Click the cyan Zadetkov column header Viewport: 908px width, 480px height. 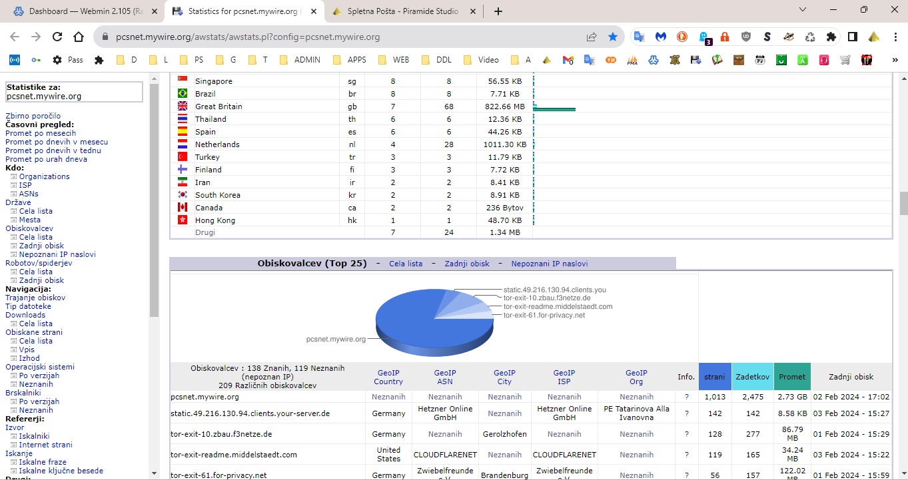pyautogui.click(x=753, y=377)
